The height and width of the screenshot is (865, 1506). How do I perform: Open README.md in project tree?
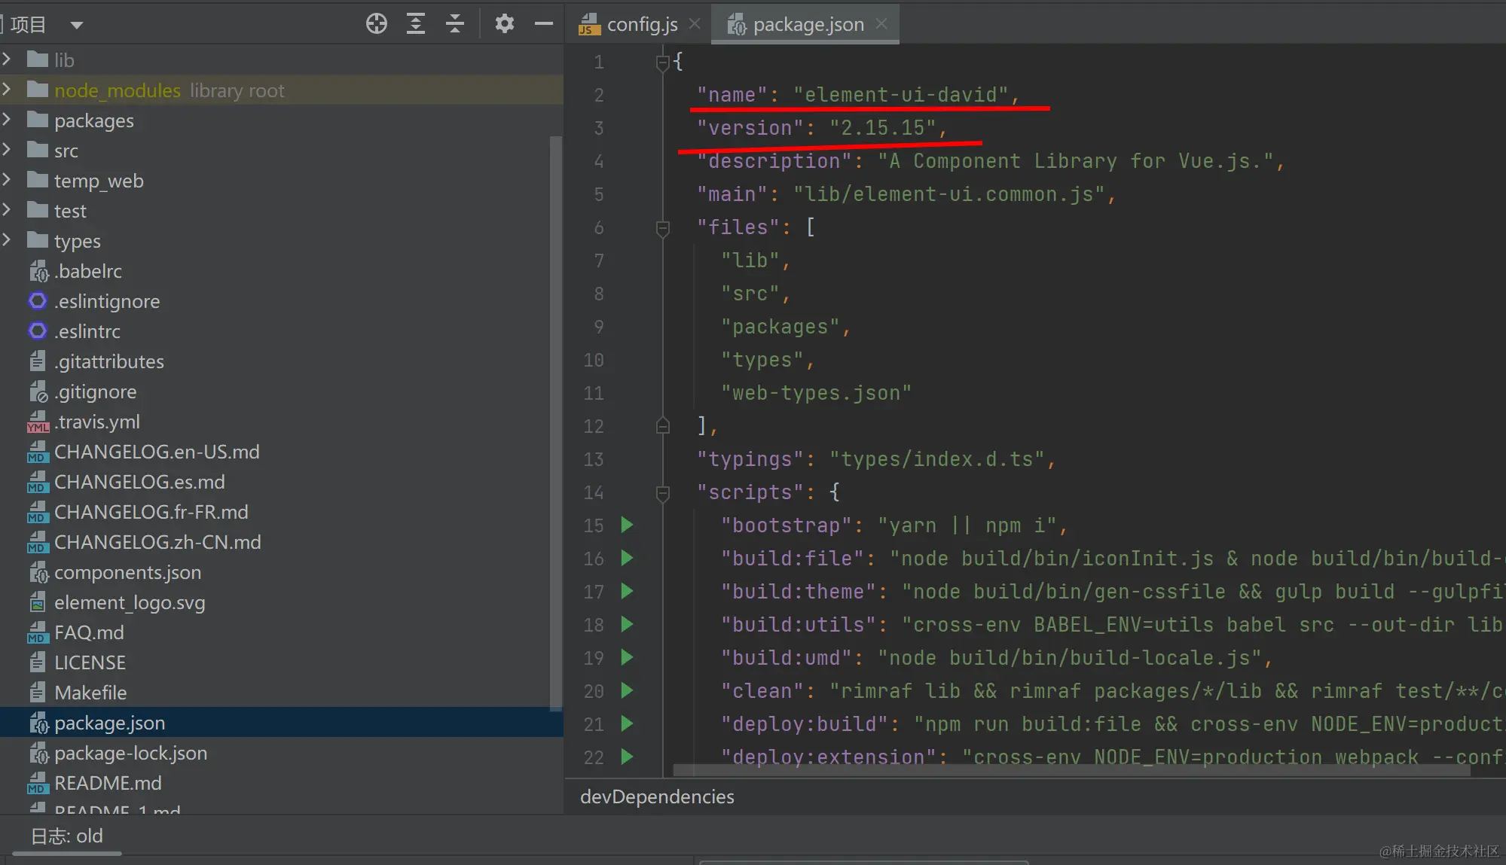click(x=107, y=783)
